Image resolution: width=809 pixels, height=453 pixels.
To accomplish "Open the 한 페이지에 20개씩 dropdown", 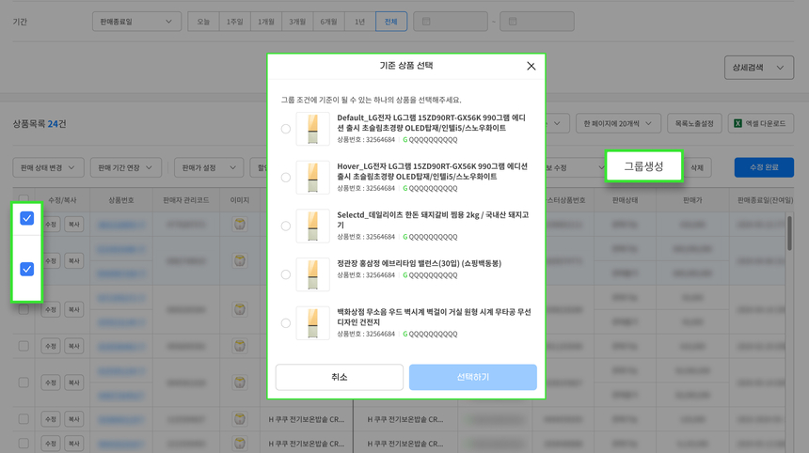I will pyautogui.click(x=618, y=124).
